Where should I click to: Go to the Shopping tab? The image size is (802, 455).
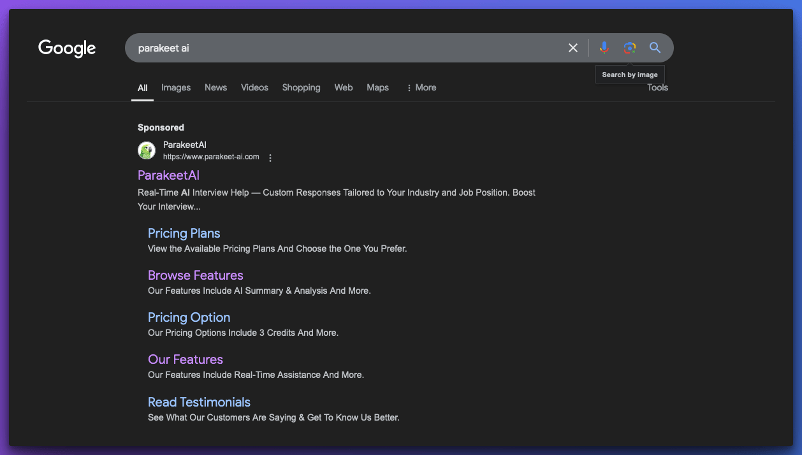click(301, 87)
